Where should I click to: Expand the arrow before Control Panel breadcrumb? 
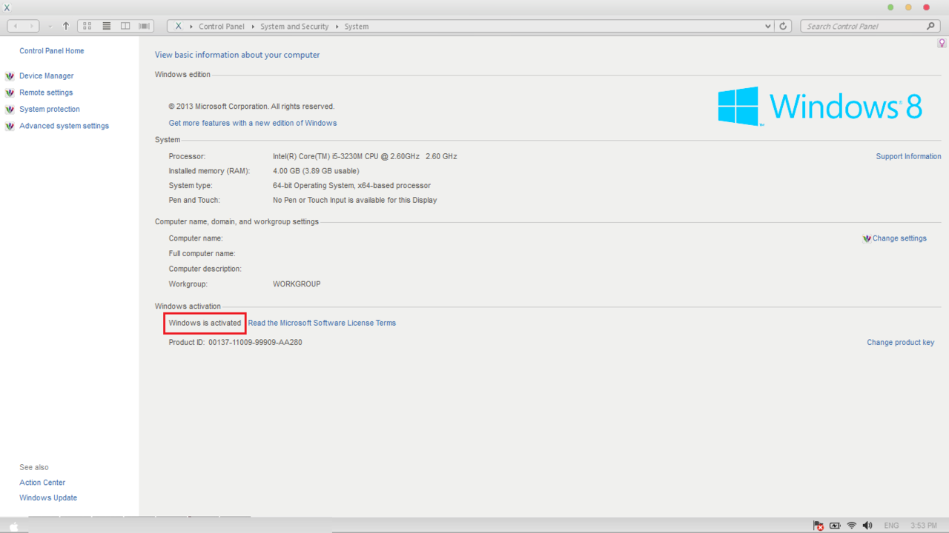[x=191, y=27]
